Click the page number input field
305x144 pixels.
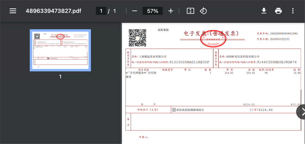pos(101,11)
